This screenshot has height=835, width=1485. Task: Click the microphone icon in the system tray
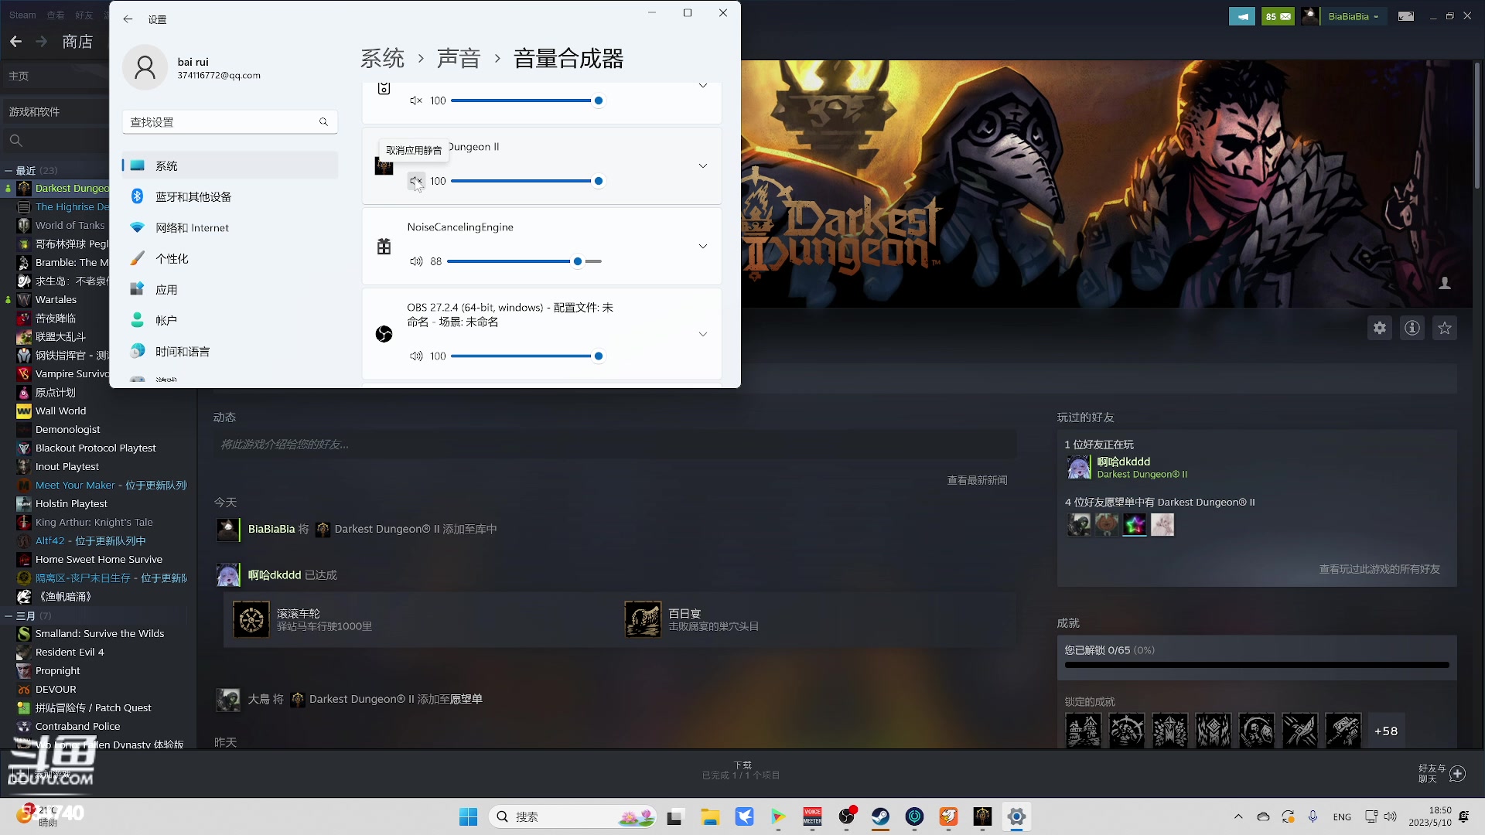[x=1313, y=817]
